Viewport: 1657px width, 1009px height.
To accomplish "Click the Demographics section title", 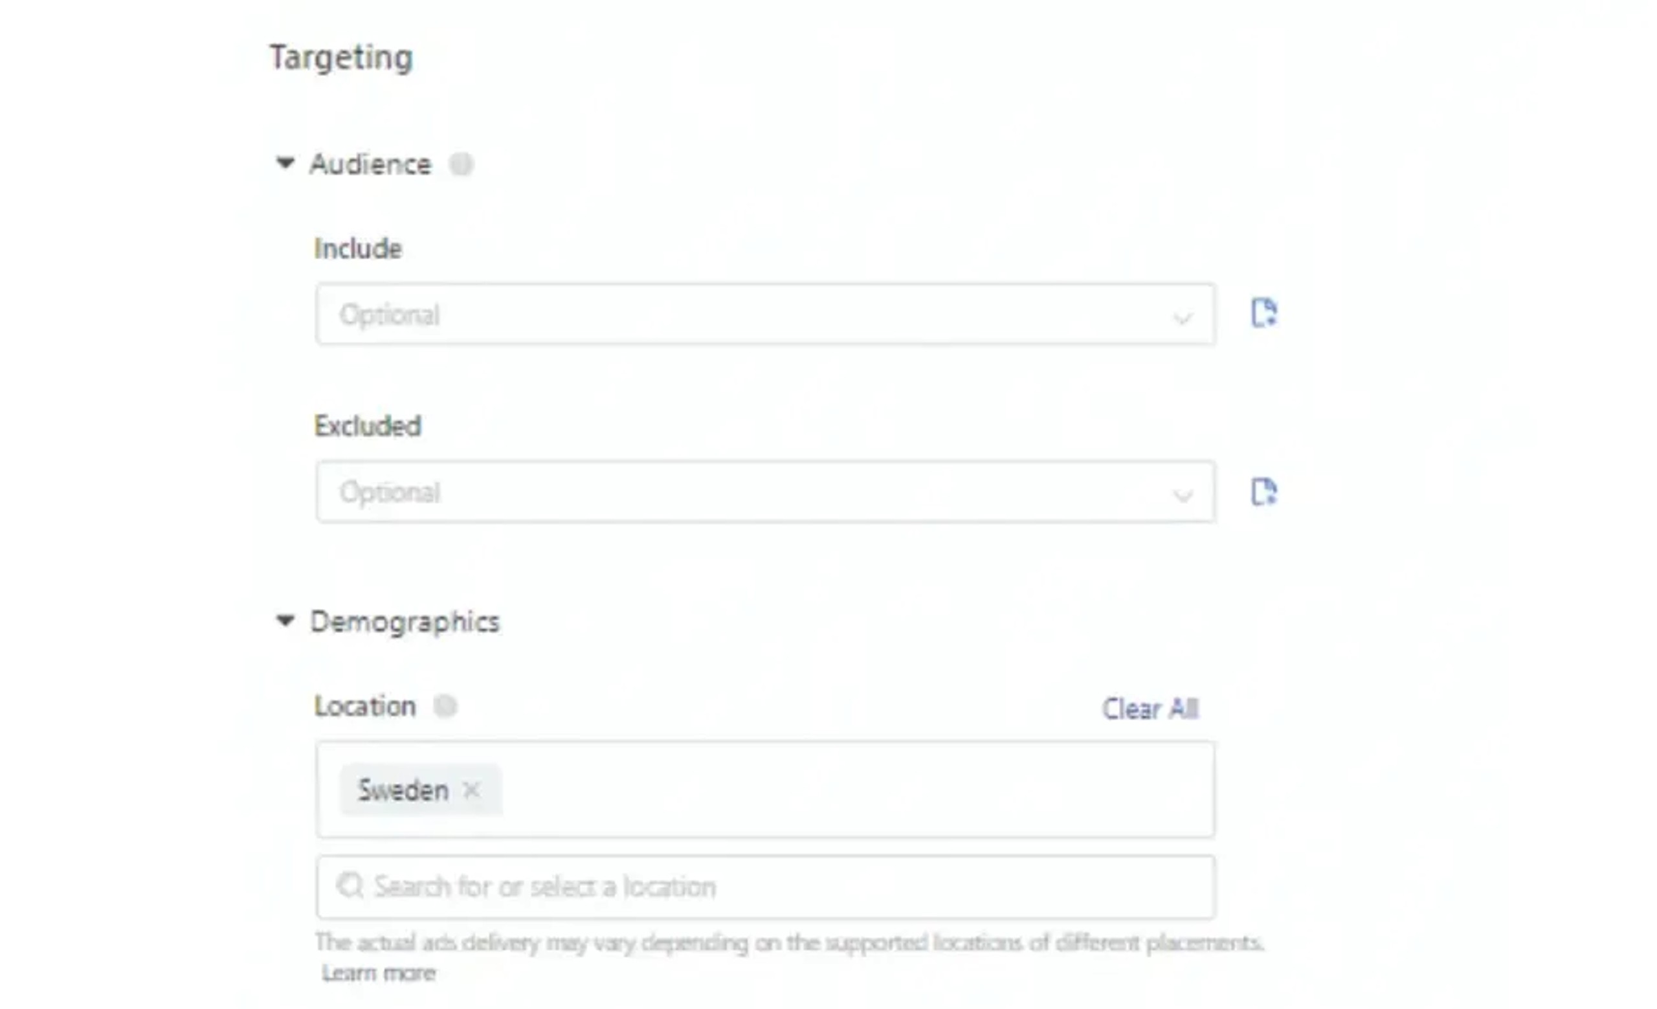I will coord(405,623).
